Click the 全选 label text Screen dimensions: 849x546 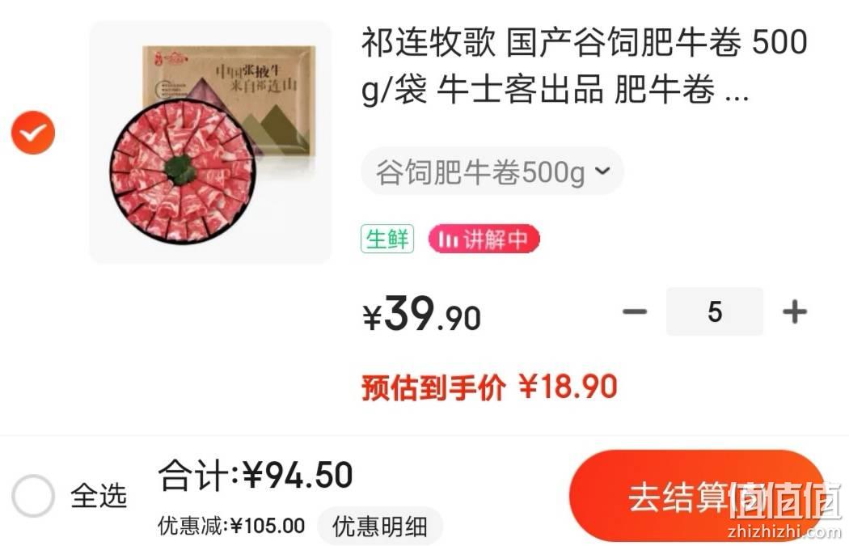point(99,496)
